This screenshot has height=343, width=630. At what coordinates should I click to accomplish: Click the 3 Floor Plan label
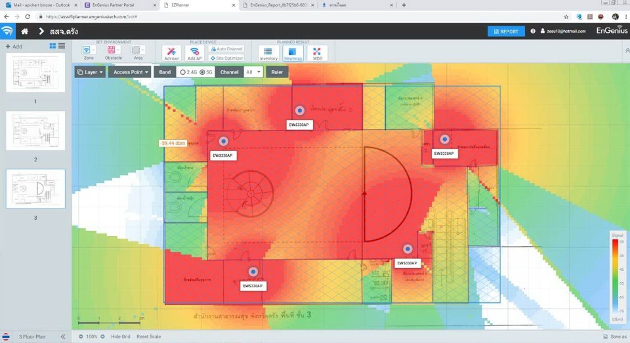[x=32, y=336]
